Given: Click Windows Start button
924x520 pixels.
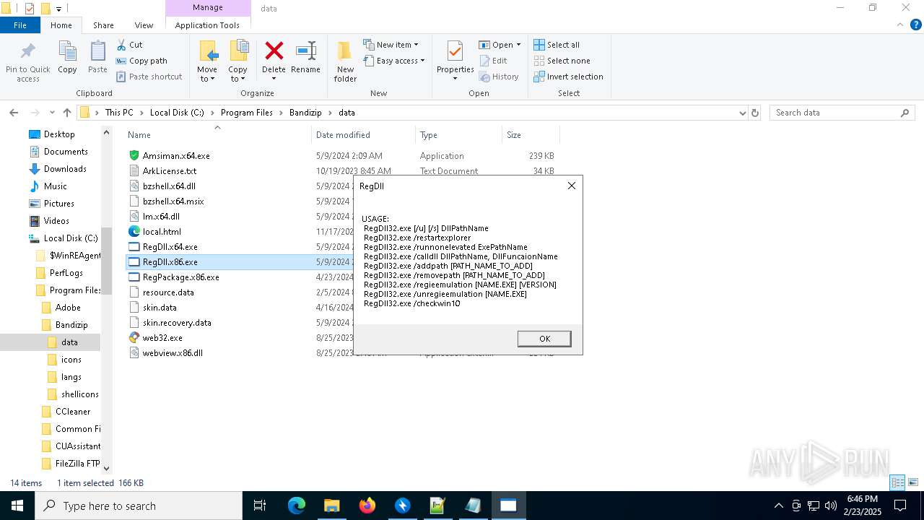Looking at the screenshot, I should [17, 506].
